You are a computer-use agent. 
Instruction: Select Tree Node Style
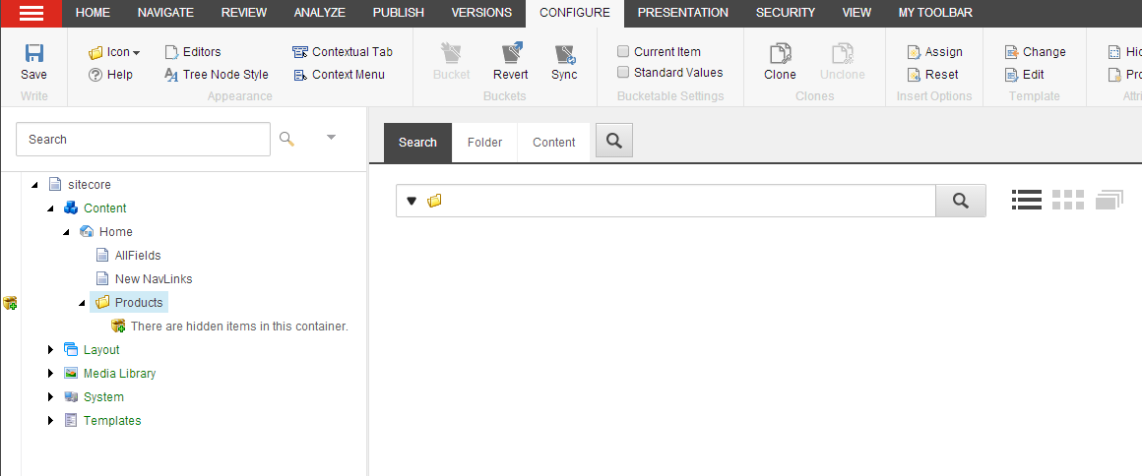(x=217, y=74)
